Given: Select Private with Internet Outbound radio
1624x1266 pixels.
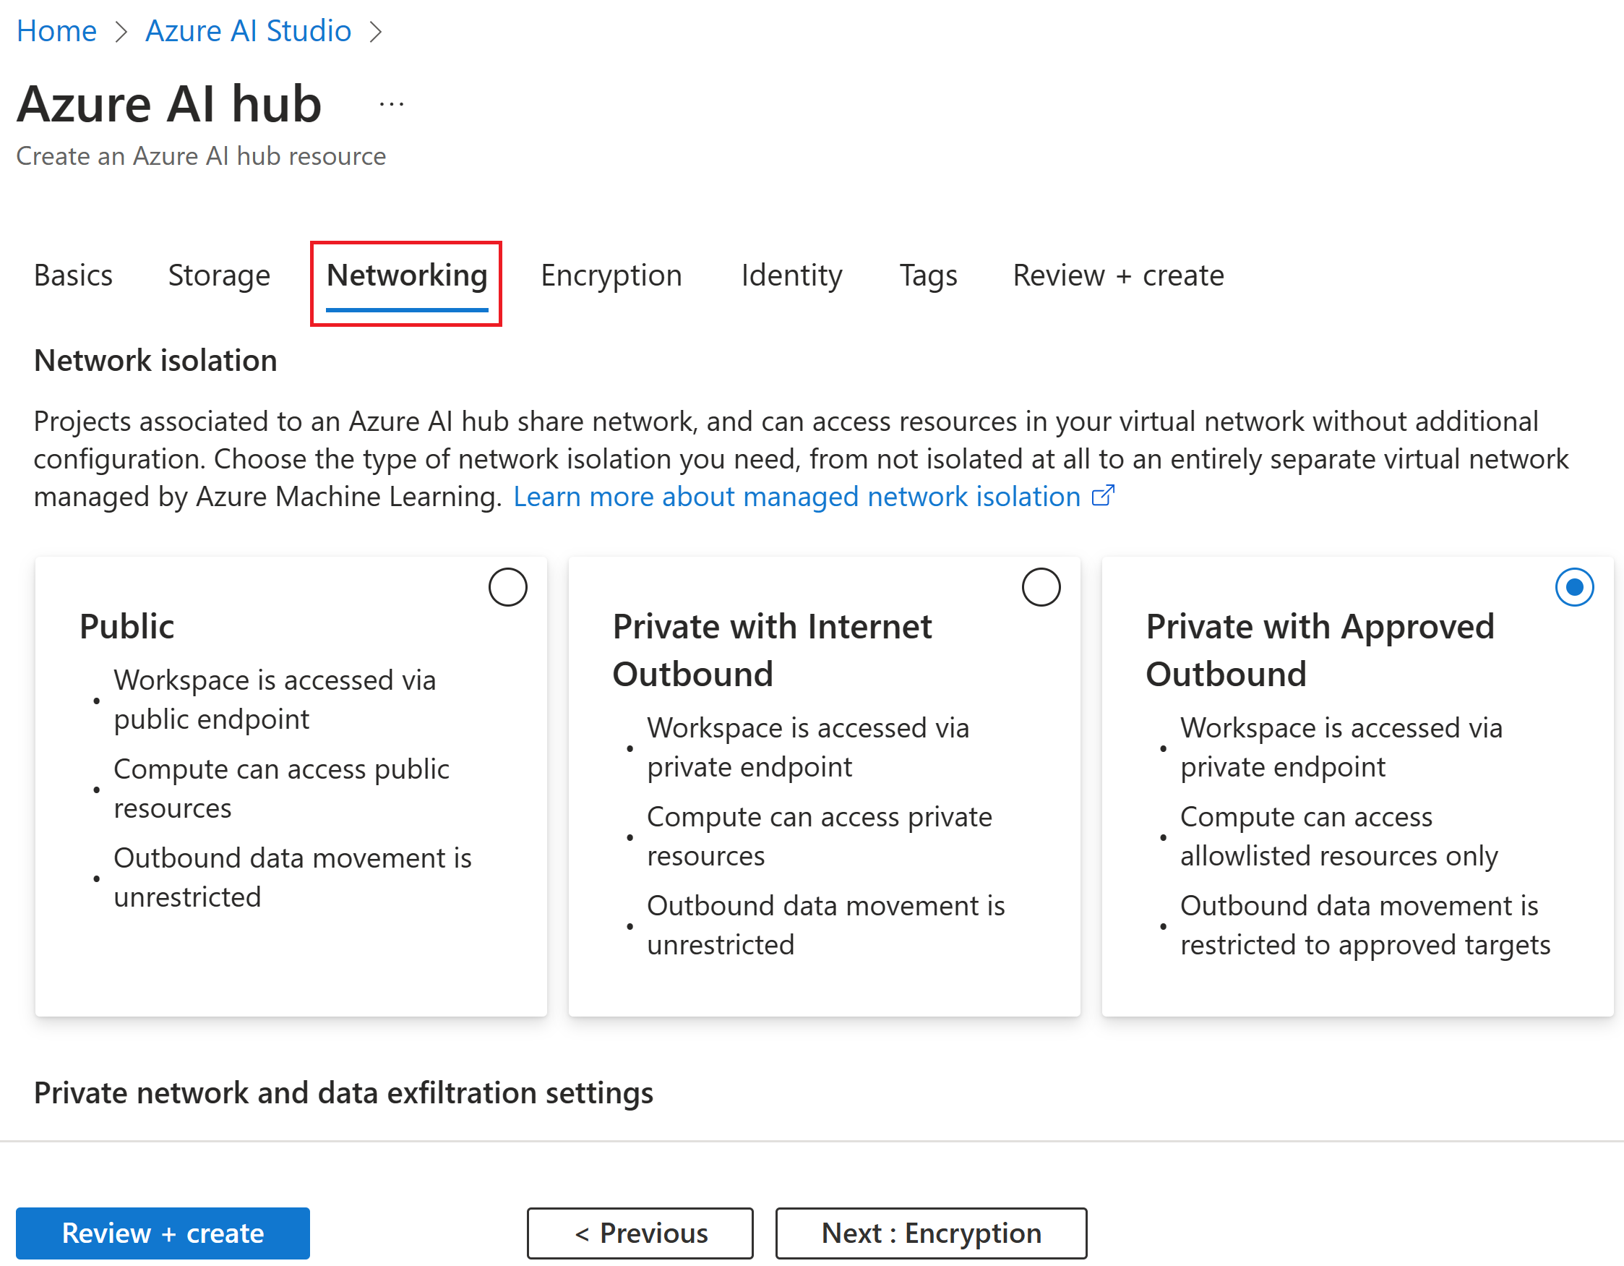Looking at the screenshot, I should coord(1040,588).
